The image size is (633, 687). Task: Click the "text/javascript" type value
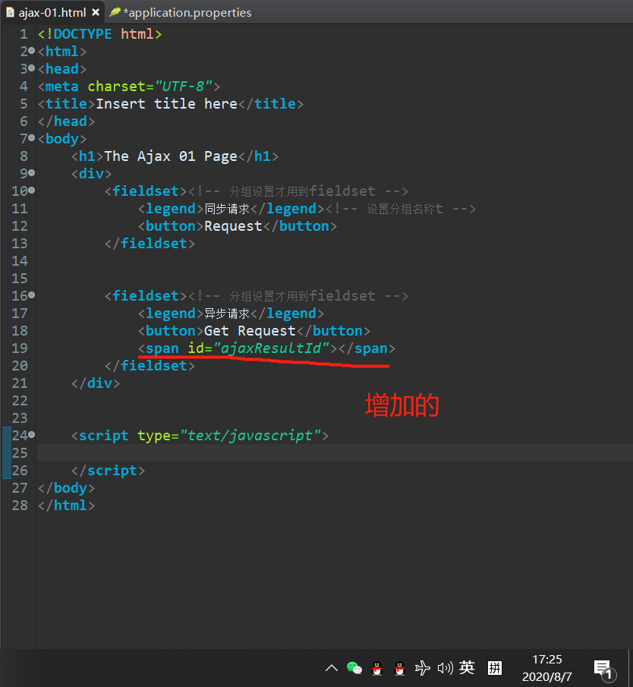tap(250, 436)
